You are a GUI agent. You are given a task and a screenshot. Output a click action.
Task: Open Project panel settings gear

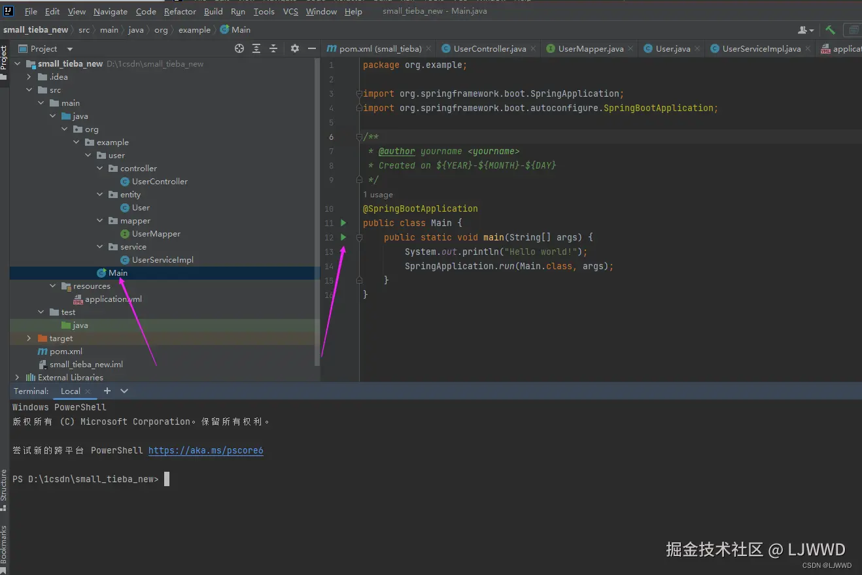click(294, 48)
